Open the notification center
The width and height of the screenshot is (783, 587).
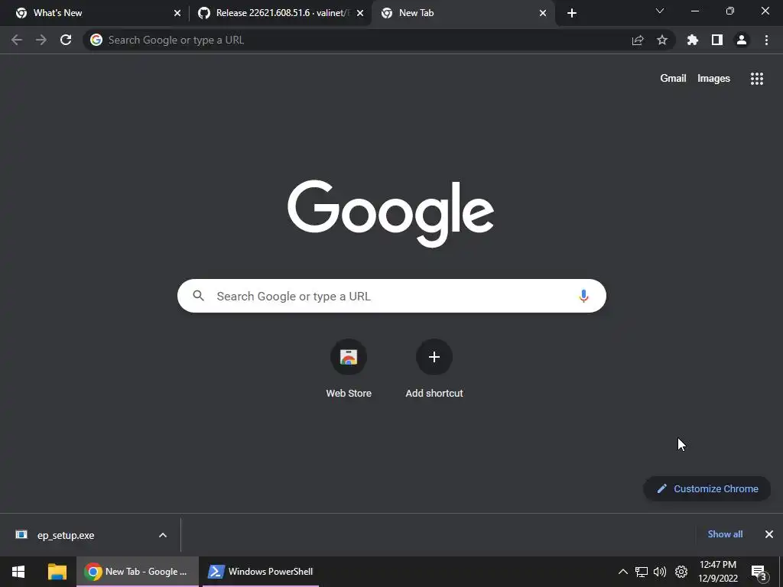759,572
